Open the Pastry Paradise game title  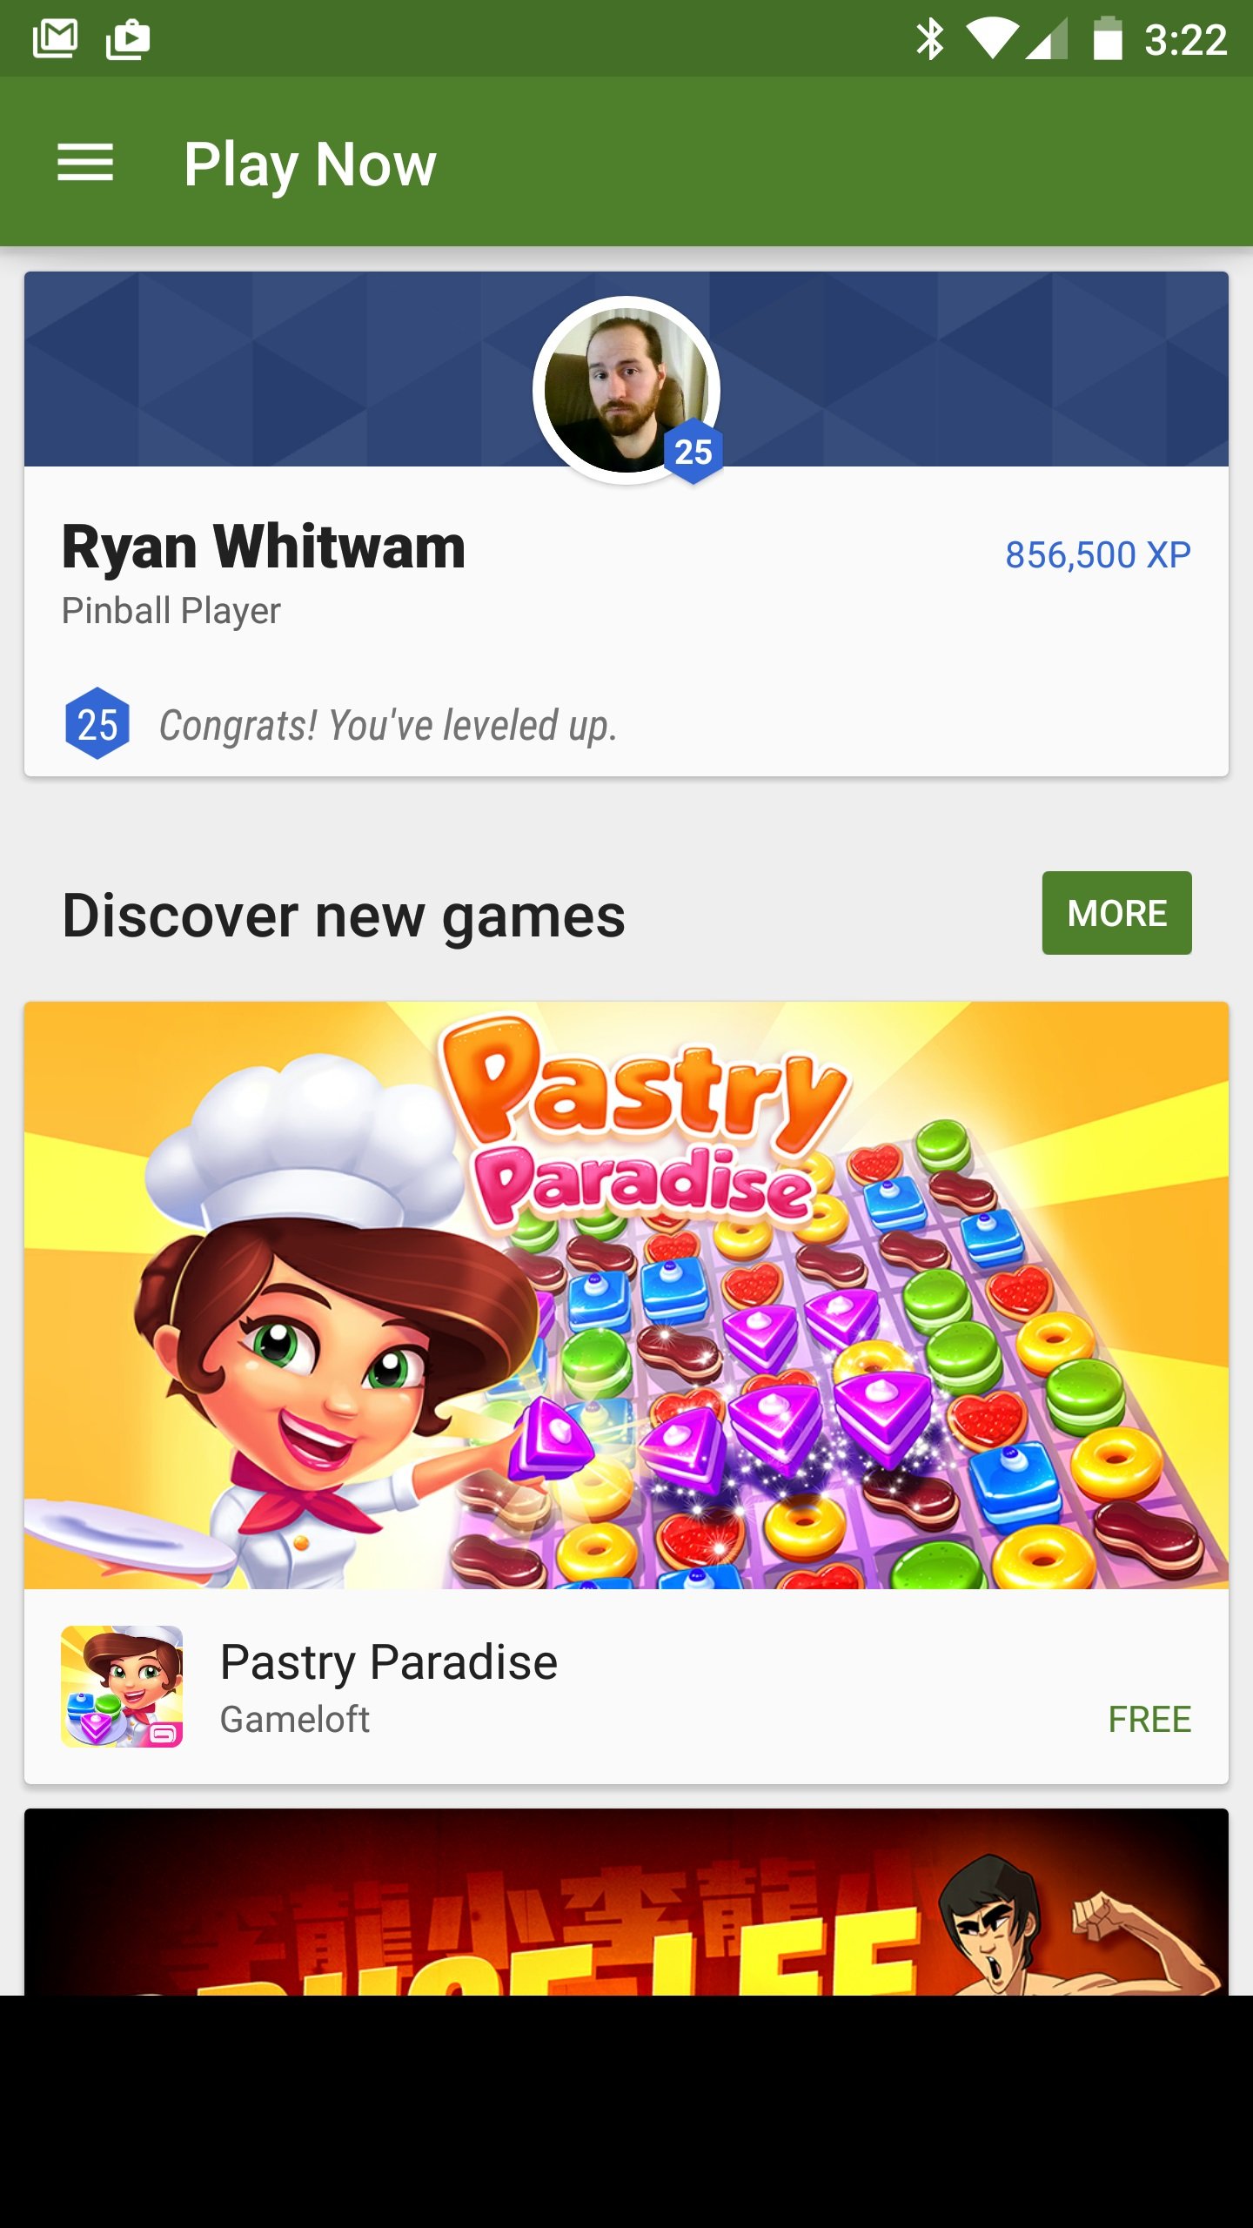coord(388,1662)
